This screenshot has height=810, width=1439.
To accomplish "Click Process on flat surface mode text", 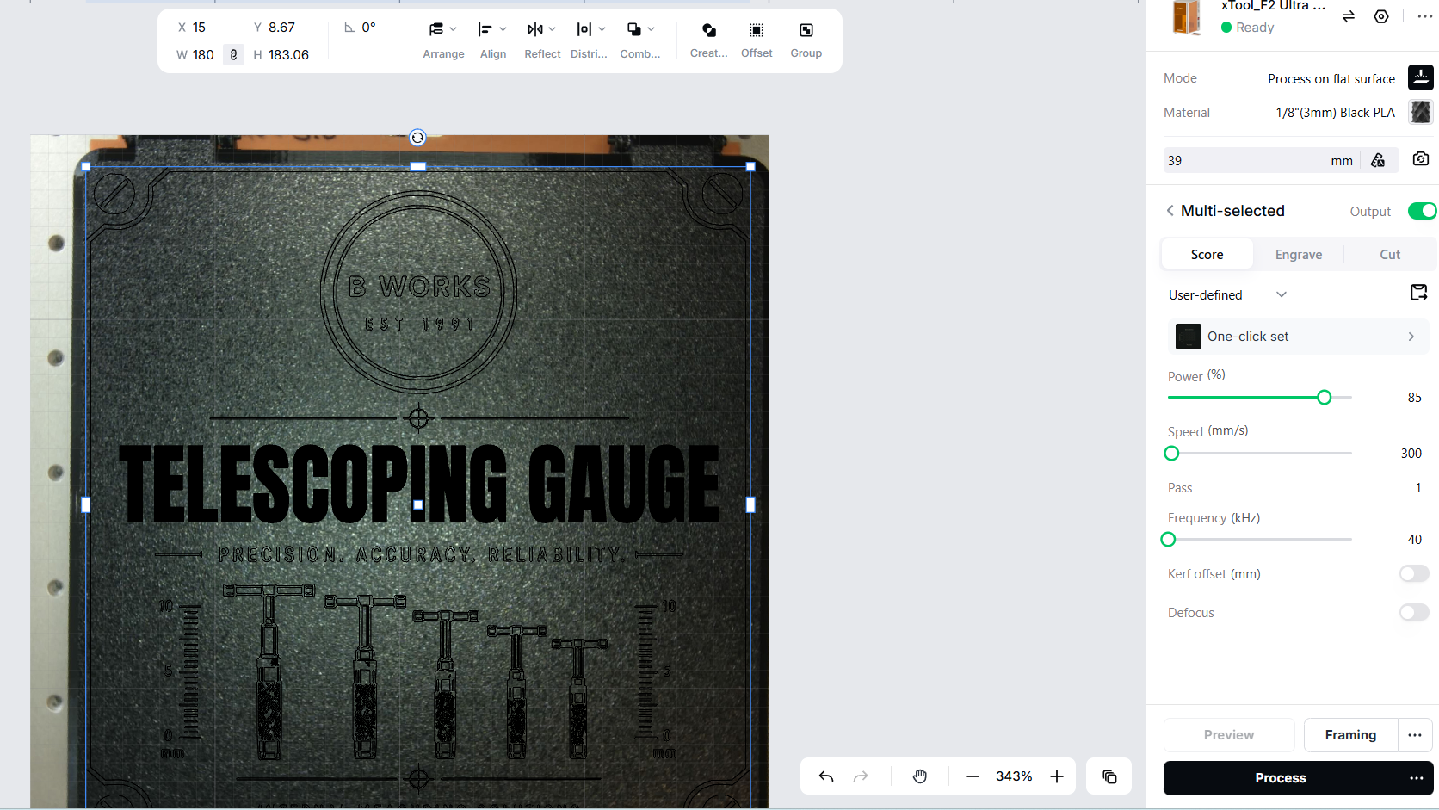I will 1331,79.
